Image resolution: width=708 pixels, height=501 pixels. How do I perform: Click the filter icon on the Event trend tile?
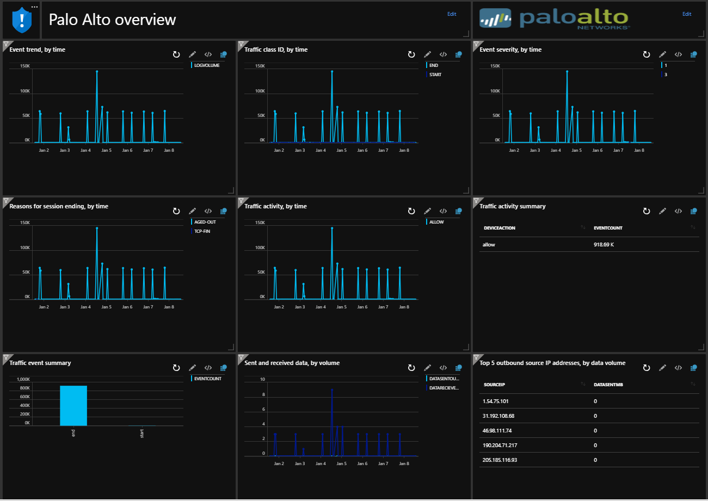click(x=5, y=44)
